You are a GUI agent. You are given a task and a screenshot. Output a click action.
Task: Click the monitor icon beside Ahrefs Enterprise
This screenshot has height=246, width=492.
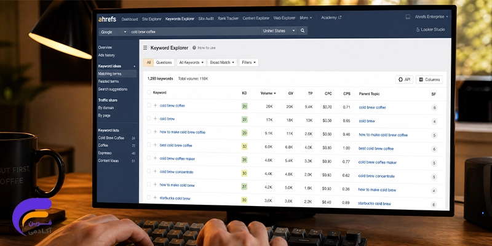point(408,17)
